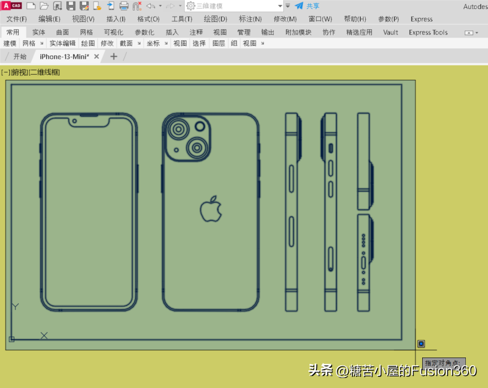Click the Redo arrow icon
This screenshot has height=388, width=488.
click(170, 6)
